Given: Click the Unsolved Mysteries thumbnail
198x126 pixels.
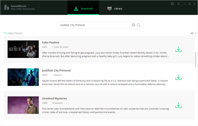Looking at the screenshot, I should pyautogui.click(x=23, y=105).
